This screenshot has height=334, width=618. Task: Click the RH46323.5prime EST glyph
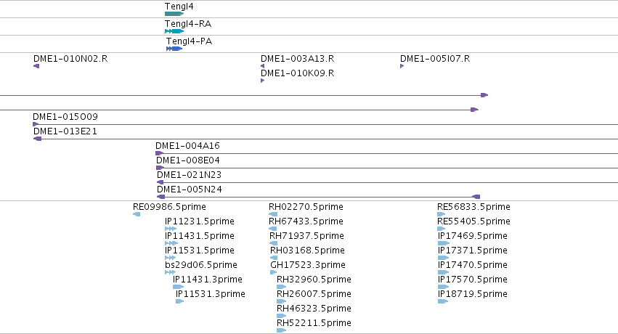282,316
